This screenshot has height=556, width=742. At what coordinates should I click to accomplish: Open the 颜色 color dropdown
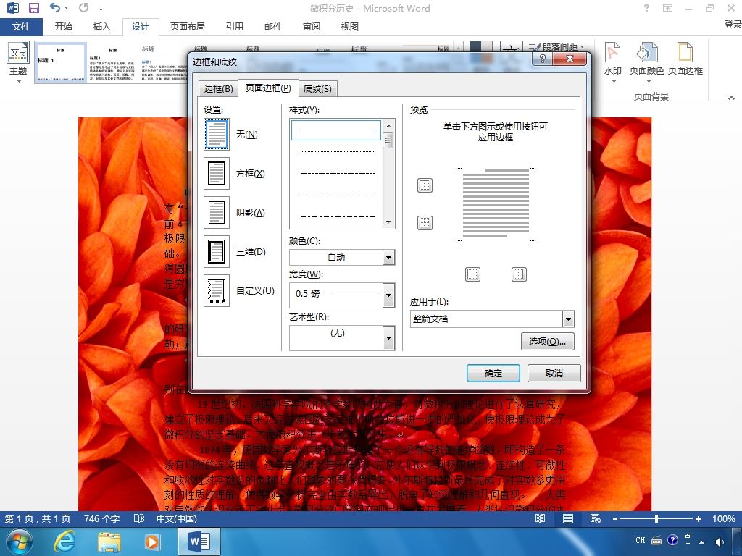click(388, 258)
